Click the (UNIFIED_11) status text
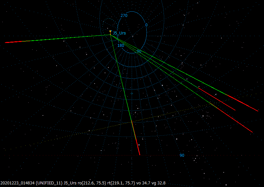This screenshot has width=264, height=187. (49, 183)
